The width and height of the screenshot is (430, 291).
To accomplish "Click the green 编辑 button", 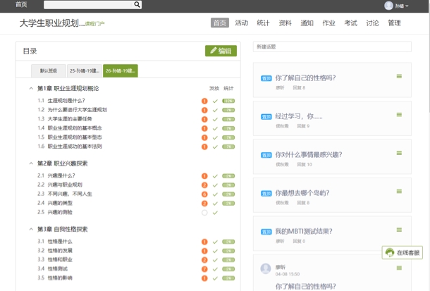I will (x=221, y=51).
